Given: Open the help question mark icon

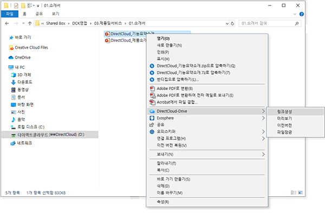Looking at the screenshot, I should 302,14.
